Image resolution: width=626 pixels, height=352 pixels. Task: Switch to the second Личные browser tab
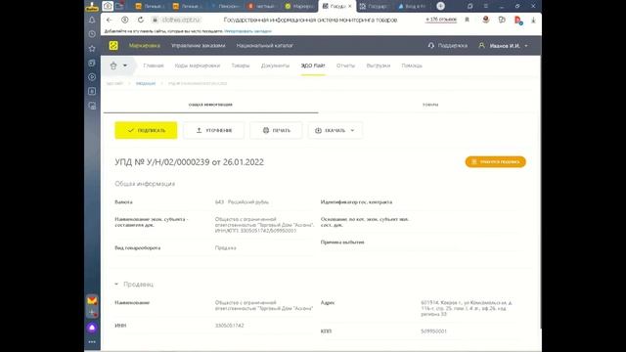187,6
